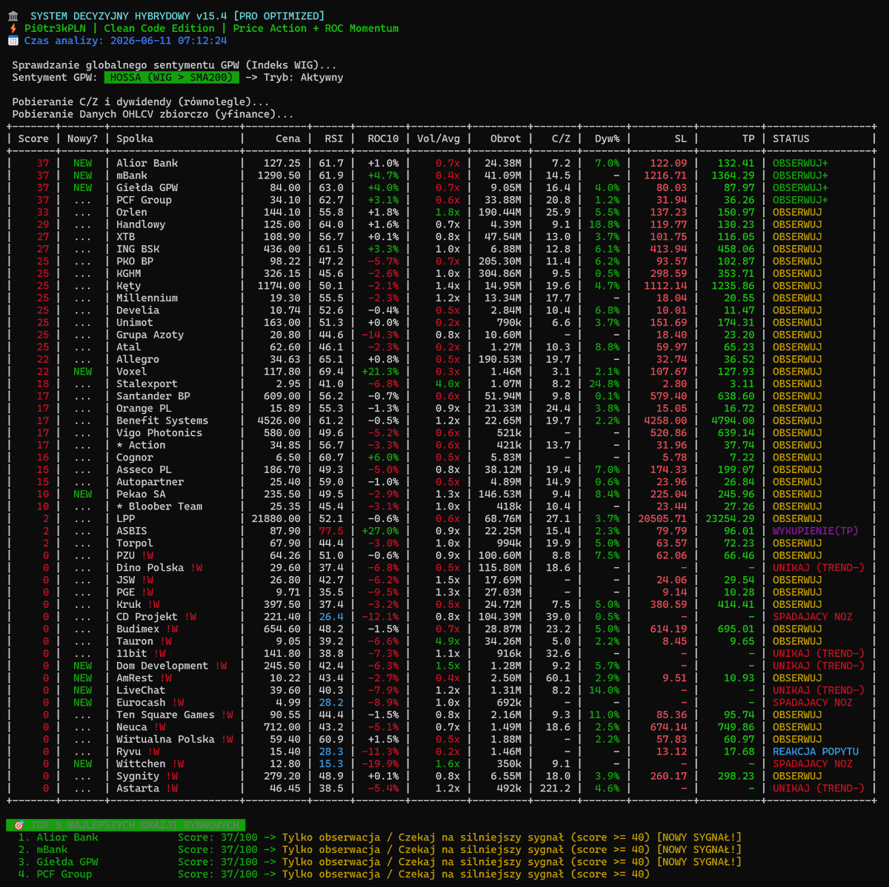The image size is (889, 887).
Task: Click the NEW flag in Pekao SA row
Action: (x=82, y=494)
